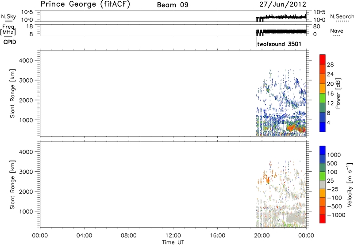This screenshot has width=354, height=245.
Task: Select the "N.Sky" legend label
Action: tap(8, 16)
